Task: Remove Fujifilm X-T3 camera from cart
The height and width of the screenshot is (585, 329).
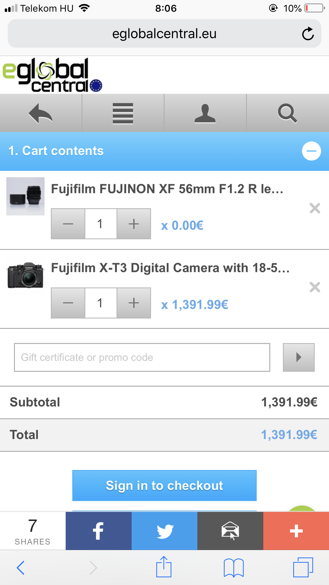Action: [x=315, y=287]
